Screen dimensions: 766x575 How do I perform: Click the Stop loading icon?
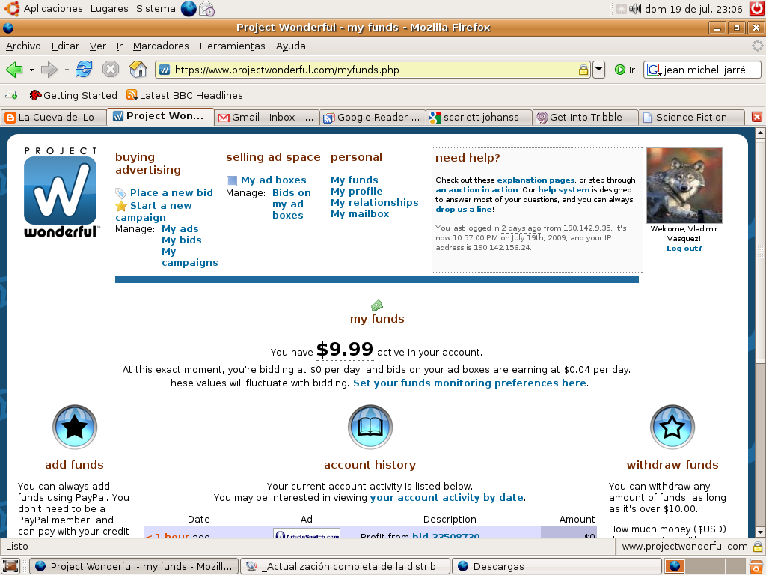(x=111, y=70)
